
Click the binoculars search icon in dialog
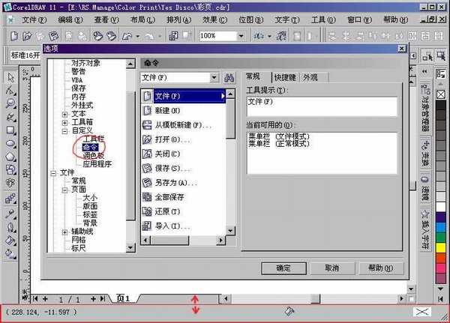230,77
